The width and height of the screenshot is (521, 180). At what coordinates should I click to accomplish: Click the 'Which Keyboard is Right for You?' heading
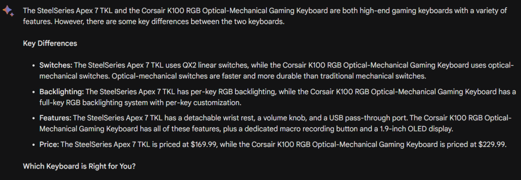pos(80,166)
